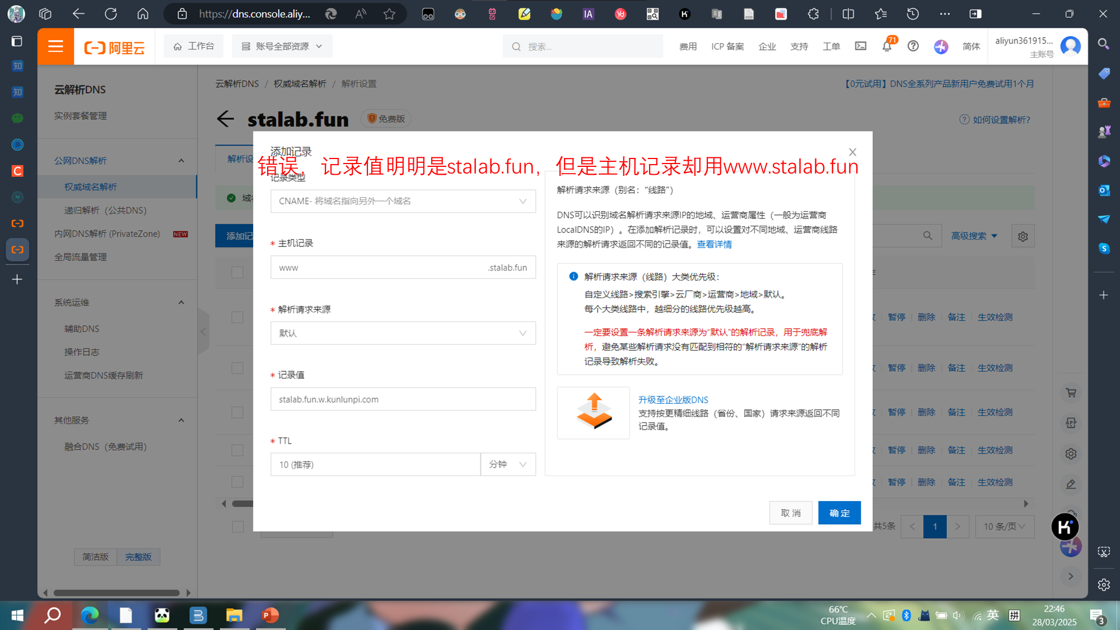The height and width of the screenshot is (630, 1120).
Task: Open the record list settings gear
Action: click(x=1023, y=236)
